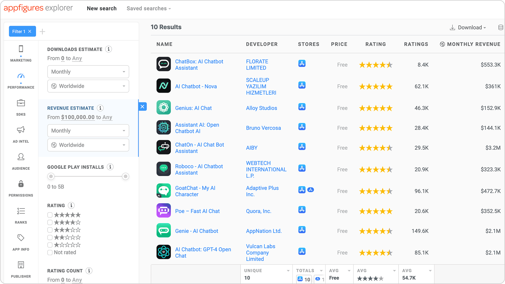Viewport: 505px width, 284px height.
Task: Check the five-star rating checkbox
Action: coord(50,215)
